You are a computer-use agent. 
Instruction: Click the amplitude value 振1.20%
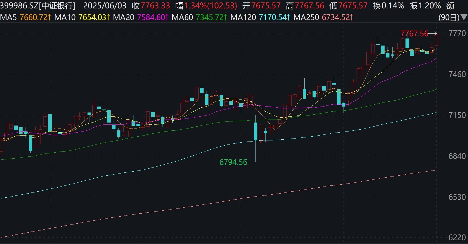pos(425,5)
